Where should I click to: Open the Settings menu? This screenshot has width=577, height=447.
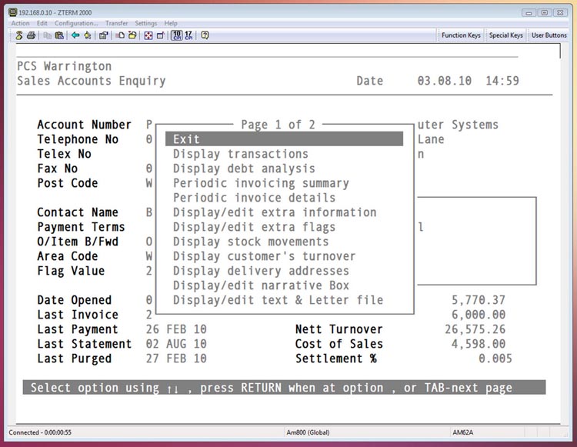145,23
